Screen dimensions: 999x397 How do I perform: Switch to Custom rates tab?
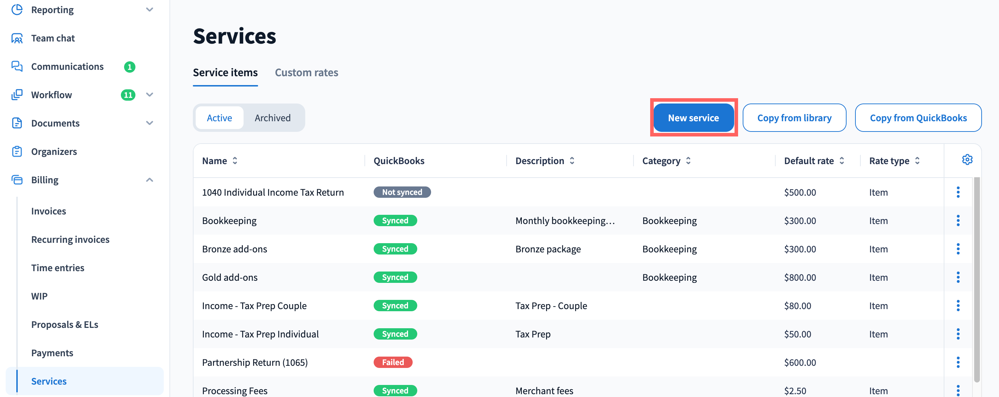click(x=306, y=73)
